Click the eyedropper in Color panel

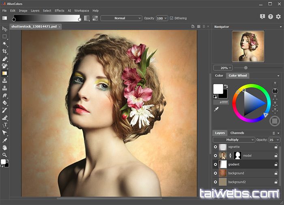(216, 110)
